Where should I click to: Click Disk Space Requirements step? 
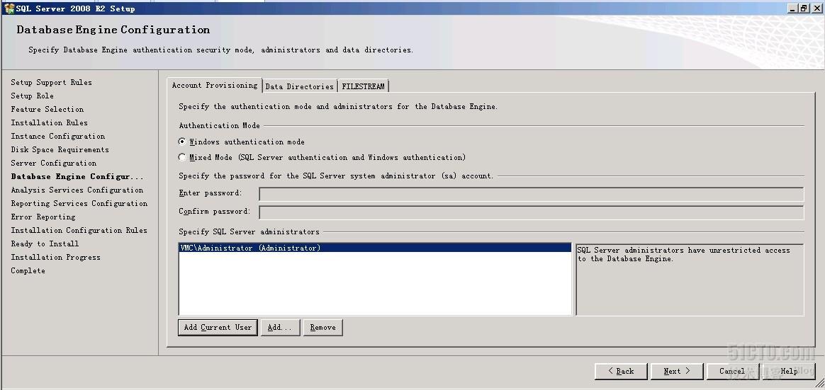pyautogui.click(x=60, y=149)
